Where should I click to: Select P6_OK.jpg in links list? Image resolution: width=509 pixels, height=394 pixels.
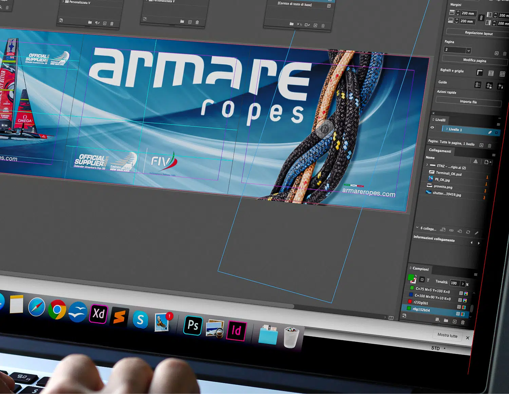pos(442,180)
